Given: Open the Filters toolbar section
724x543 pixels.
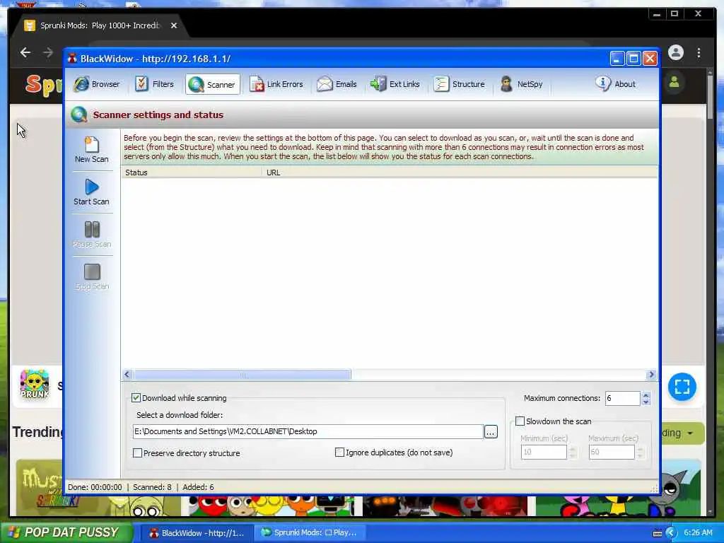Looking at the screenshot, I should click(154, 84).
